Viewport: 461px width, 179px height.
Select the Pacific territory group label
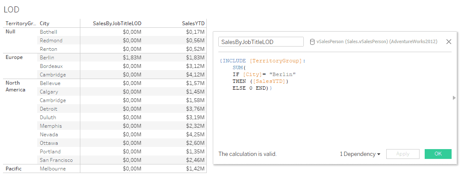tap(14, 168)
